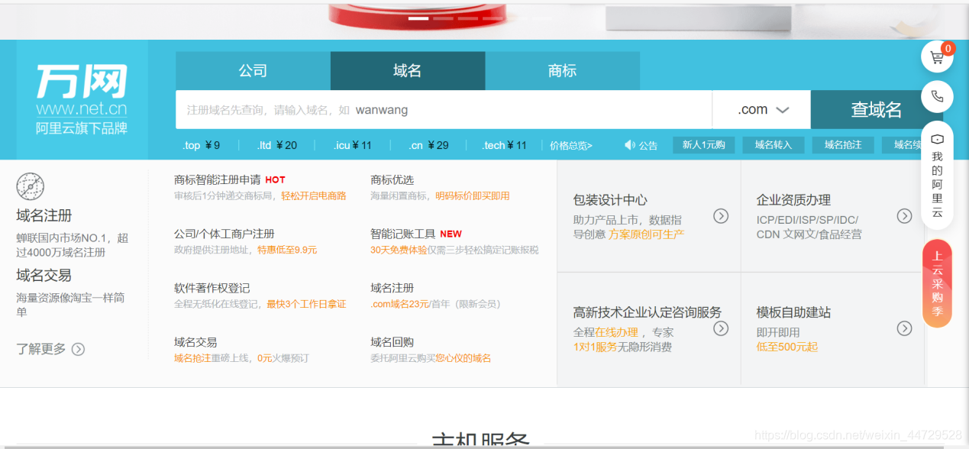Viewport: 969px width, 449px height.
Task: Click arrow icon for 模板自助建站
Action: (905, 328)
